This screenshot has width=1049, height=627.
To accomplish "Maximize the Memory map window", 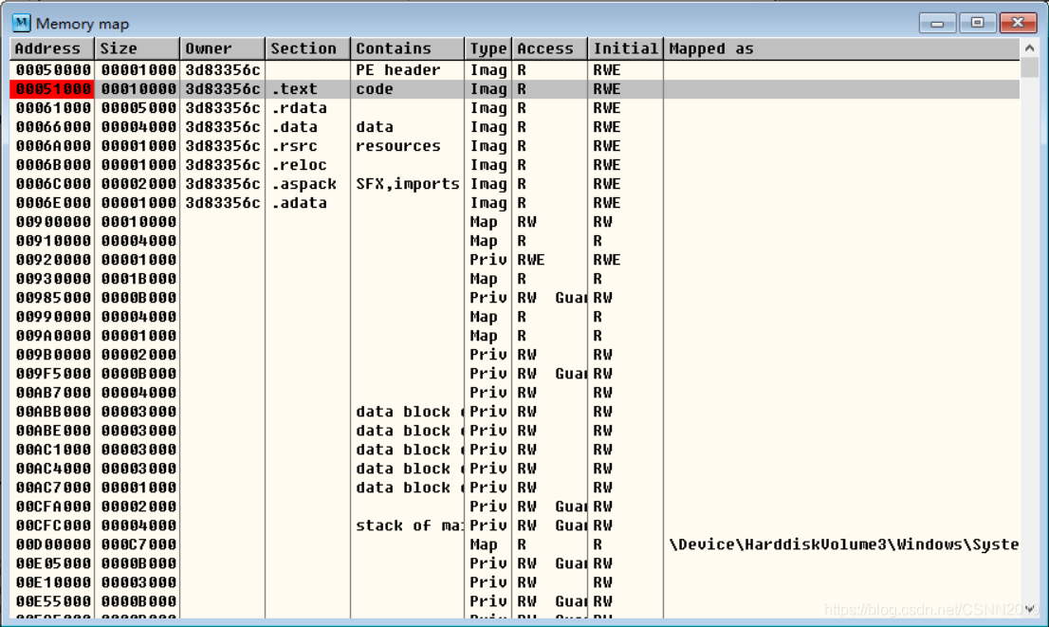I will (x=978, y=23).
